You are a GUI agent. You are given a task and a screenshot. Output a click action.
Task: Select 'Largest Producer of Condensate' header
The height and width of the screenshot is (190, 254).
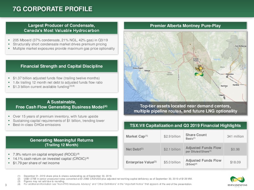tap(62, 28)
